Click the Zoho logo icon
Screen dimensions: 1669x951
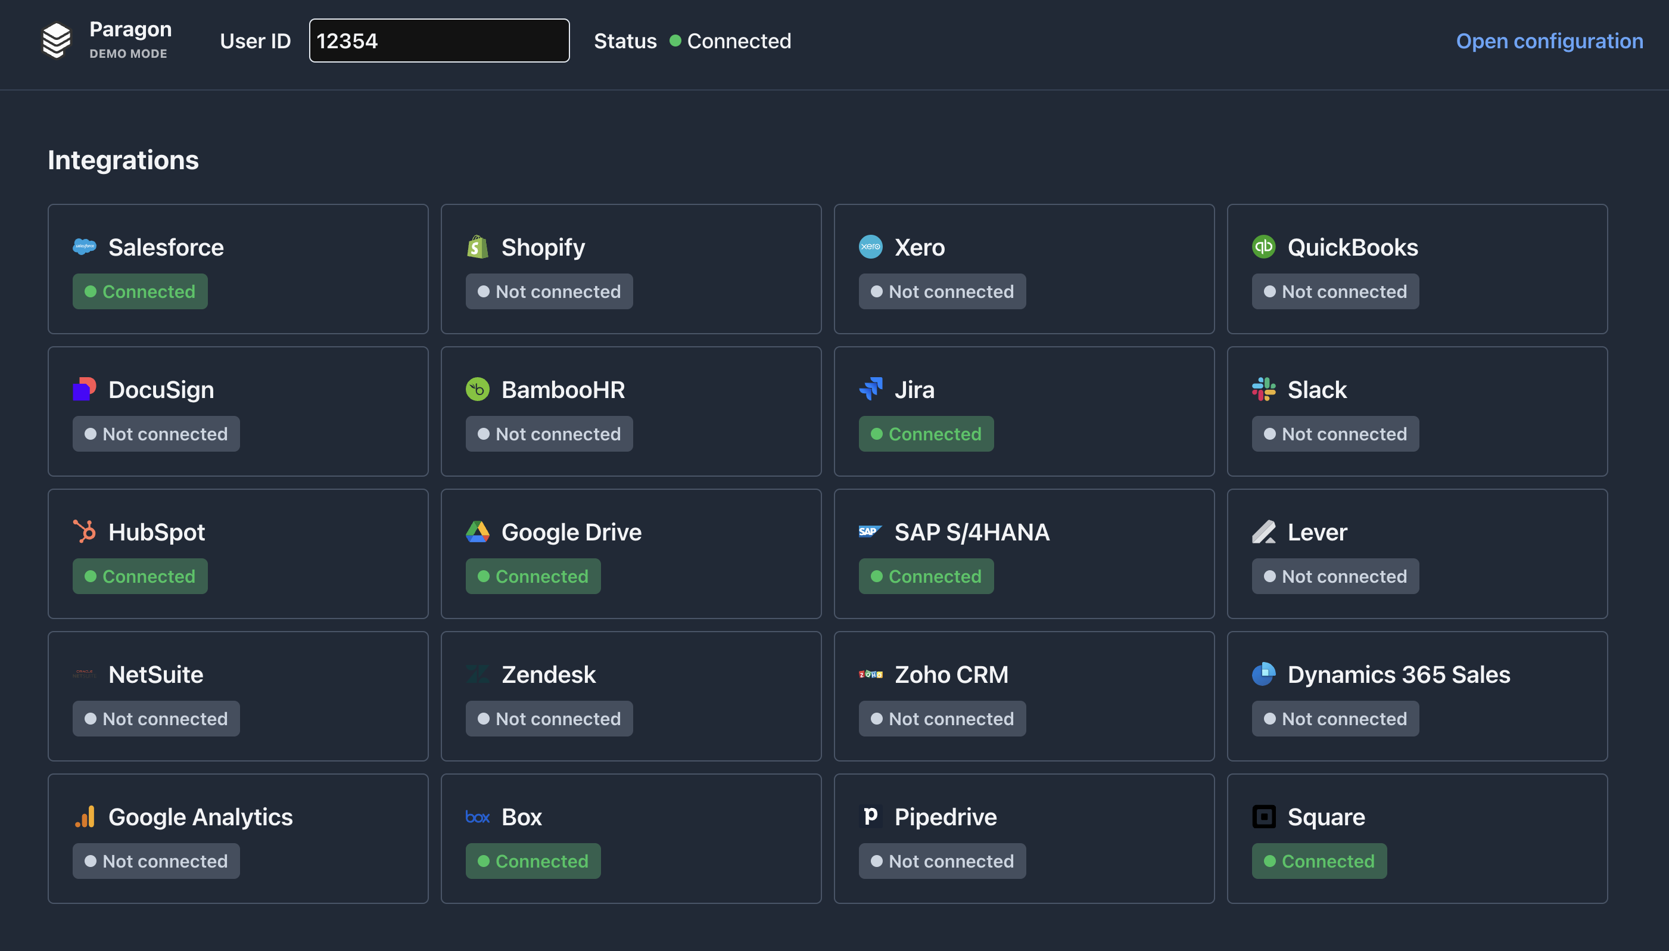coord(871,674)
